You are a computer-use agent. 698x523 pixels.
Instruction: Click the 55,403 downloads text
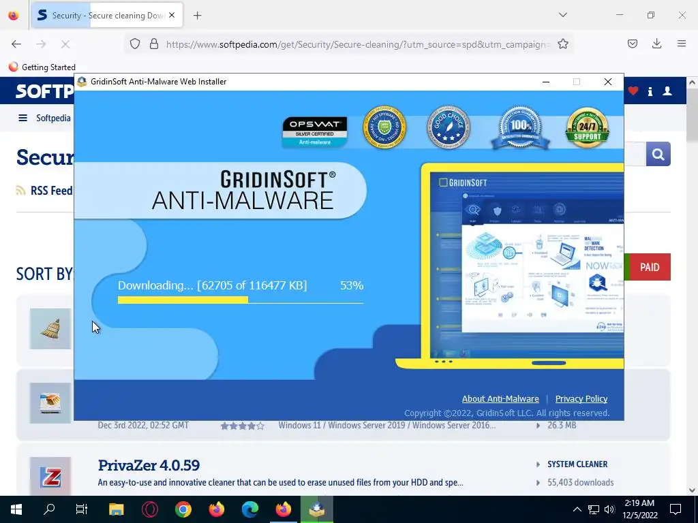pyautogui.click(x=581, y=483)
